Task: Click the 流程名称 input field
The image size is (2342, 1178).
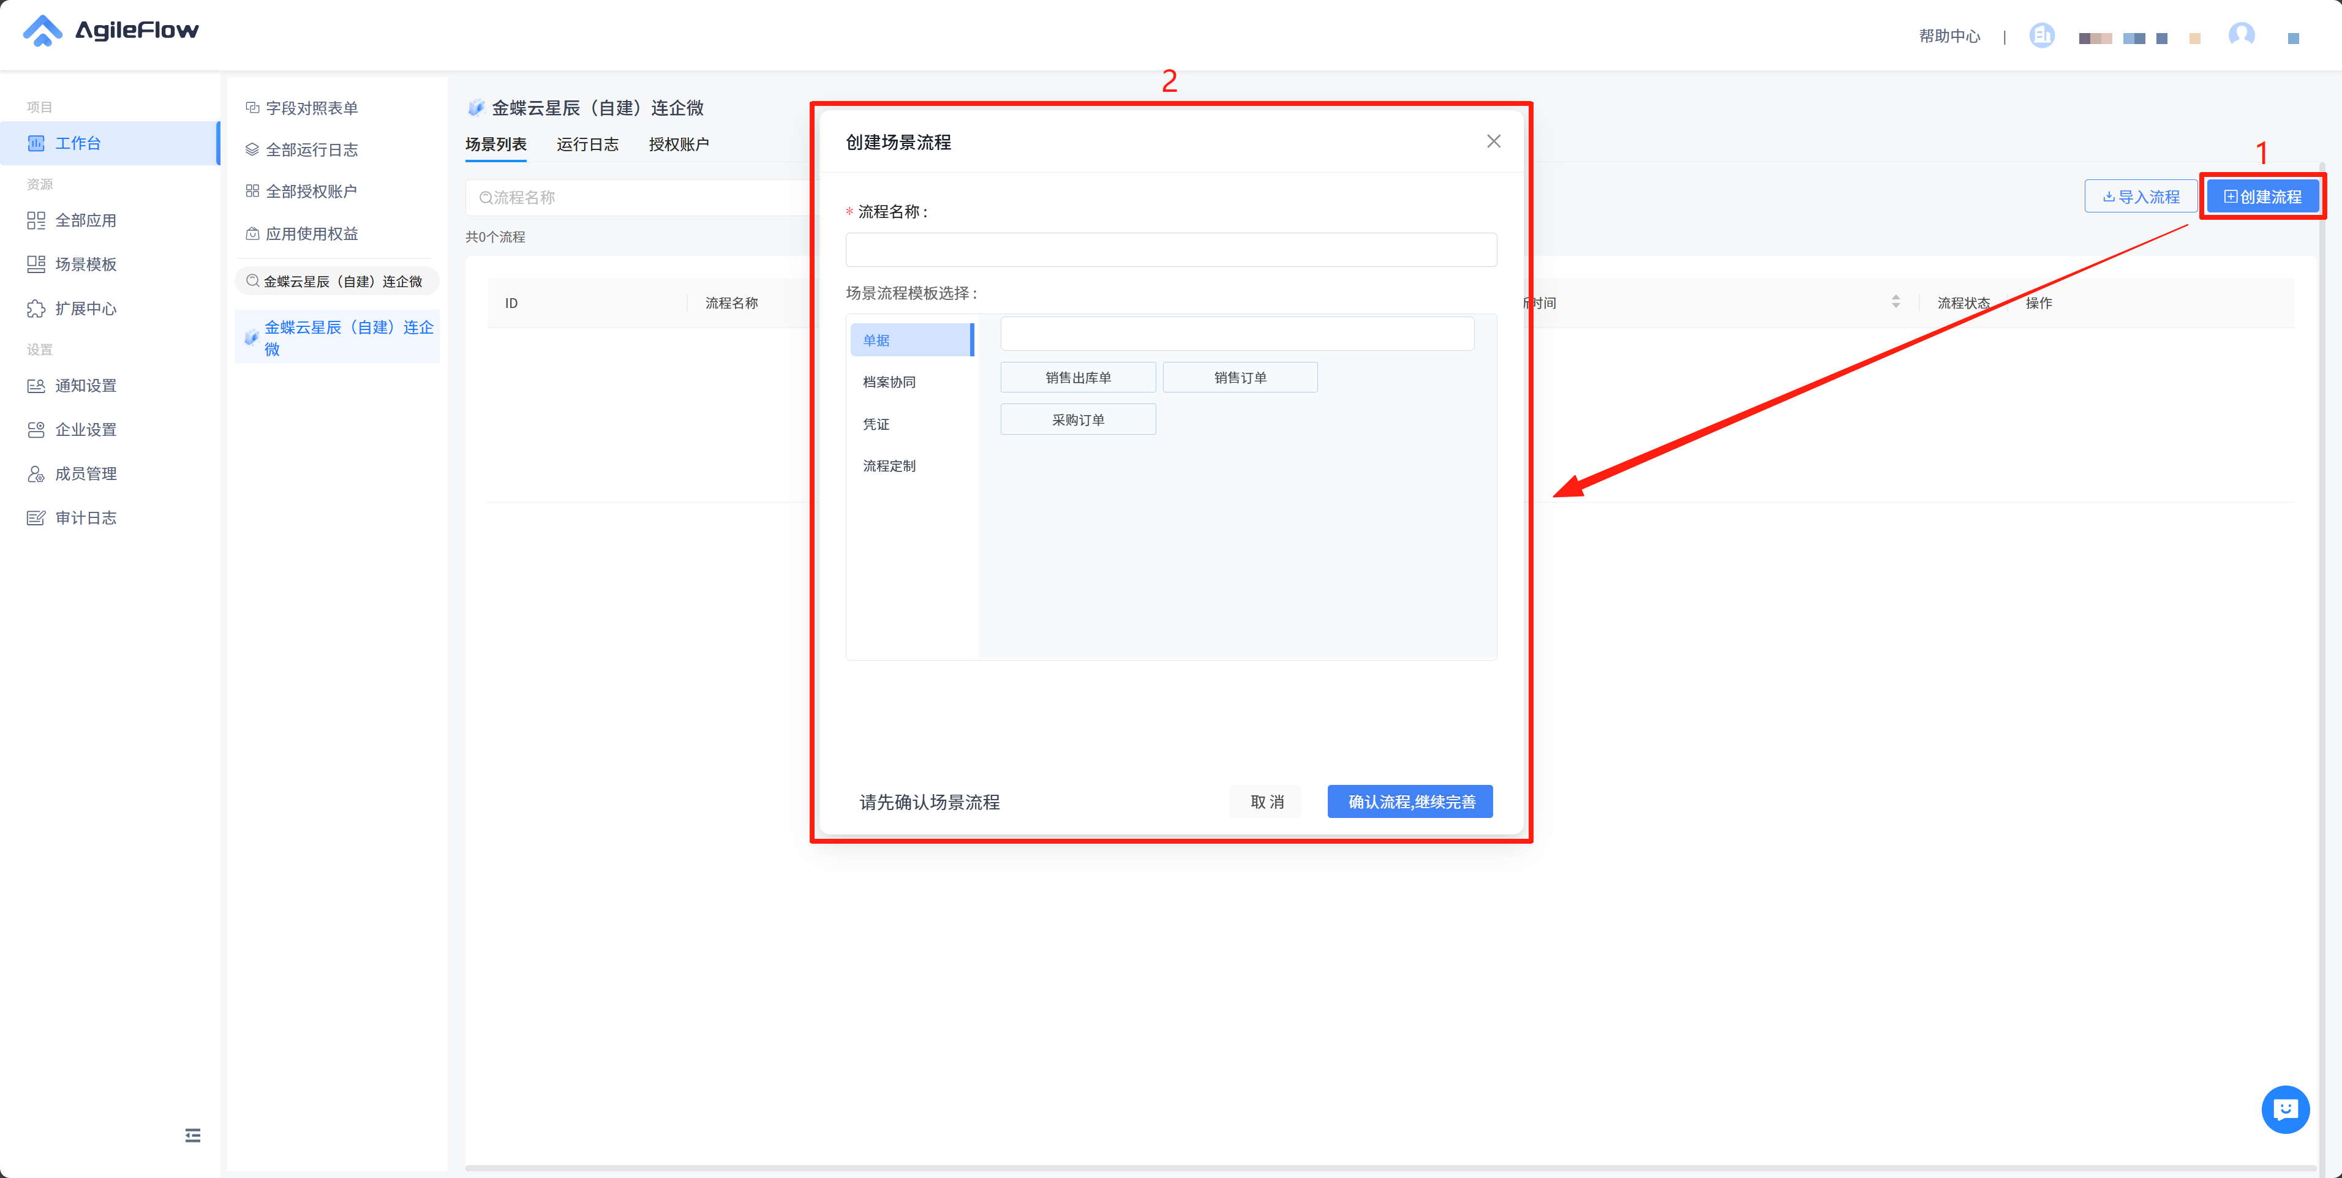Action: pyautogui.click(x=1170, y=250)
